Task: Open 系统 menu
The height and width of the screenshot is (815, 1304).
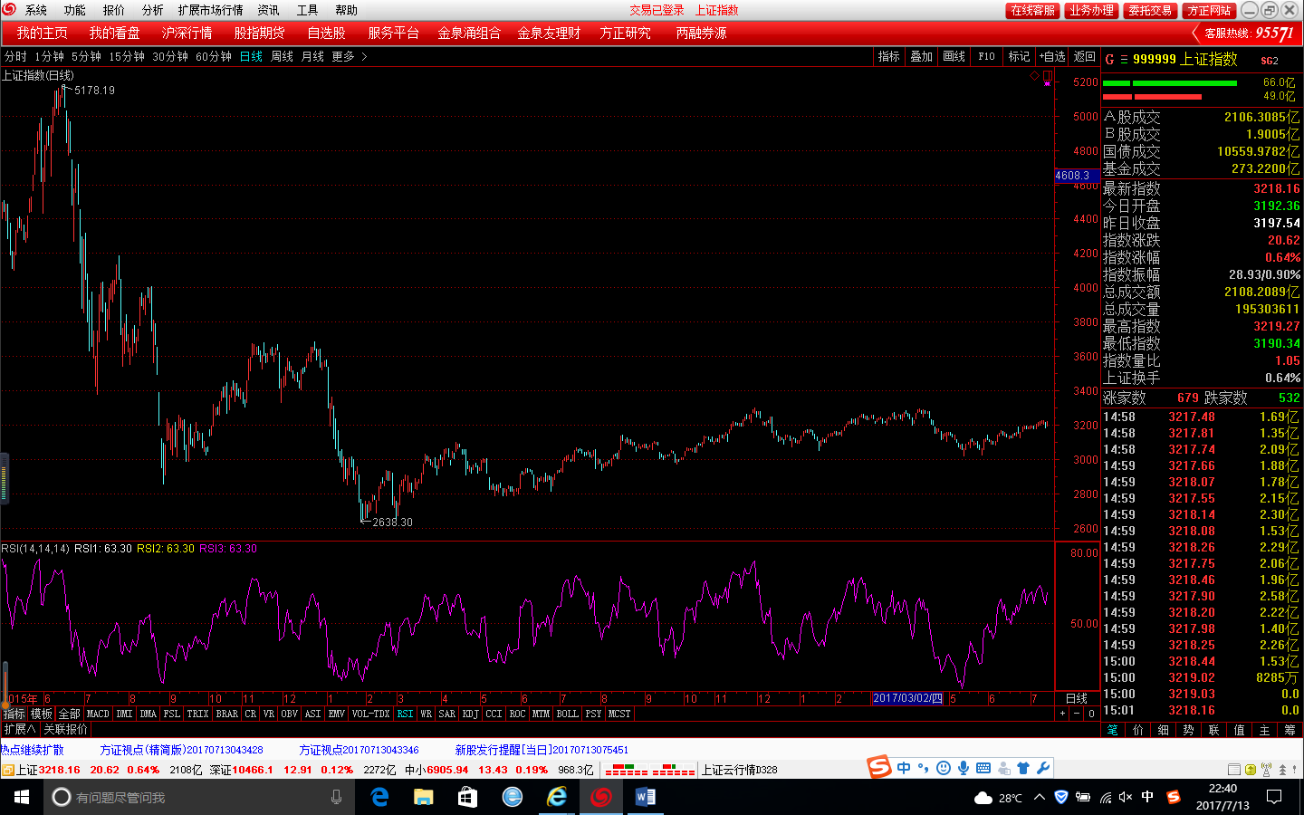Action: pyautogui.click(x=36, y=10)
